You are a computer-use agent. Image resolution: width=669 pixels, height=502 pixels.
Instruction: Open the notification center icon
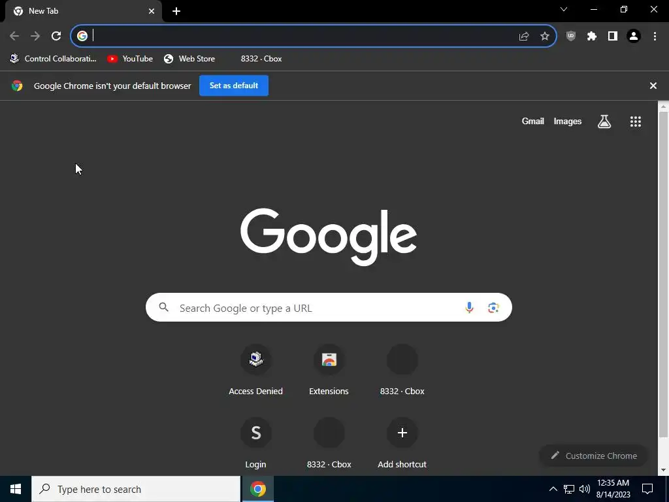[647, 489]
